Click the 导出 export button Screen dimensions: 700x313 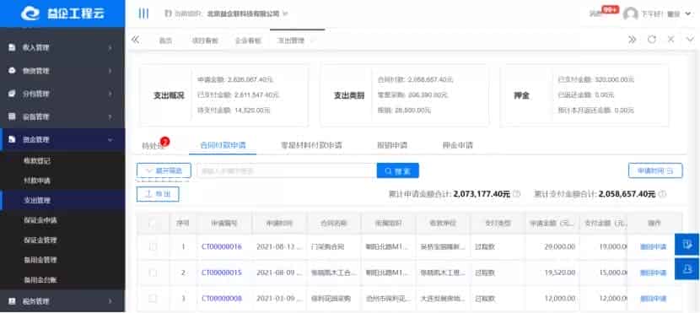pos(158,194)
